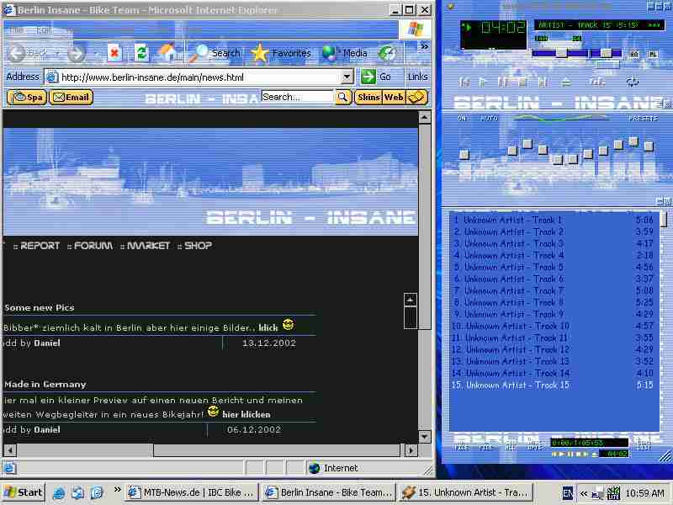Click the equalizer preamp slider knob
This screenshot has height=505, width=673.
[x=464, y=154]
